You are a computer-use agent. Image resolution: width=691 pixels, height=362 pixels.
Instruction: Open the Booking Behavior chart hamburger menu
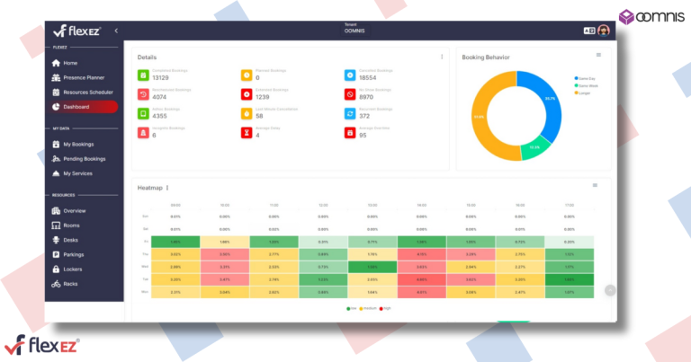[x=598, y=55]
